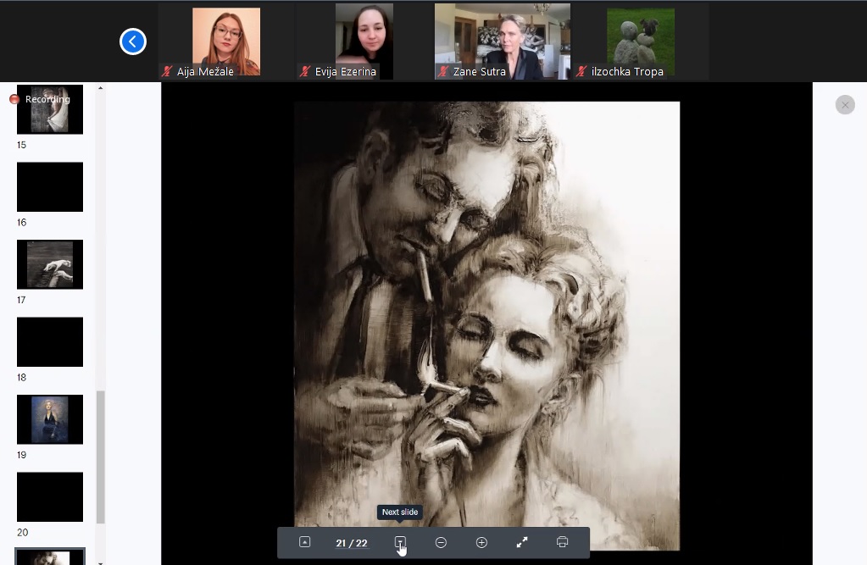This screenshot has width=867, height=565.
Task: Close the slide viewer with X button
Action: pos(845,104)
